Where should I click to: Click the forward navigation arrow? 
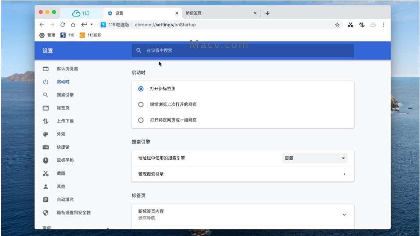[52, 25]
